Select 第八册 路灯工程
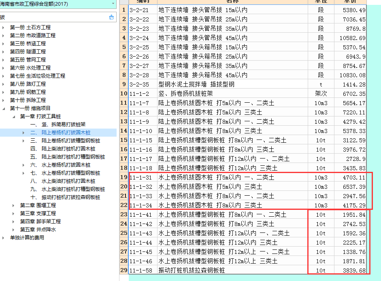Viewport: 381px width, 281px height. [28, 84]
